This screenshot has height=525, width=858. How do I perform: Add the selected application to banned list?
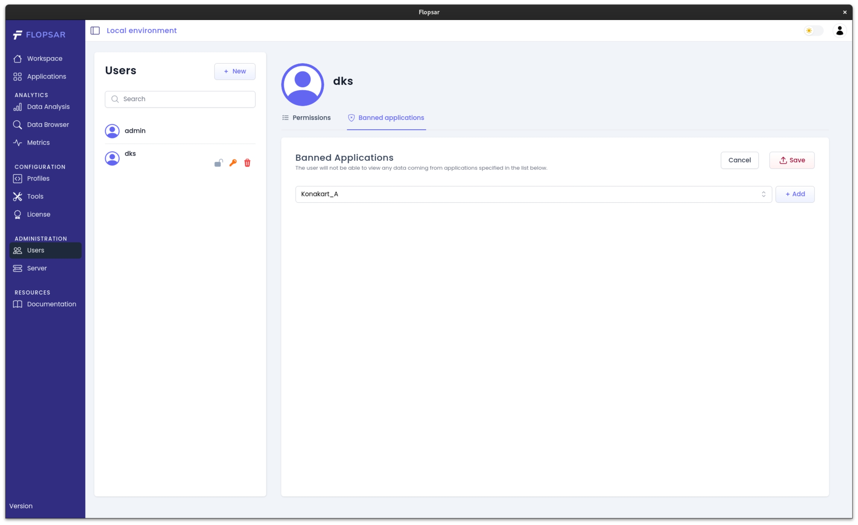tap(795, 194)
